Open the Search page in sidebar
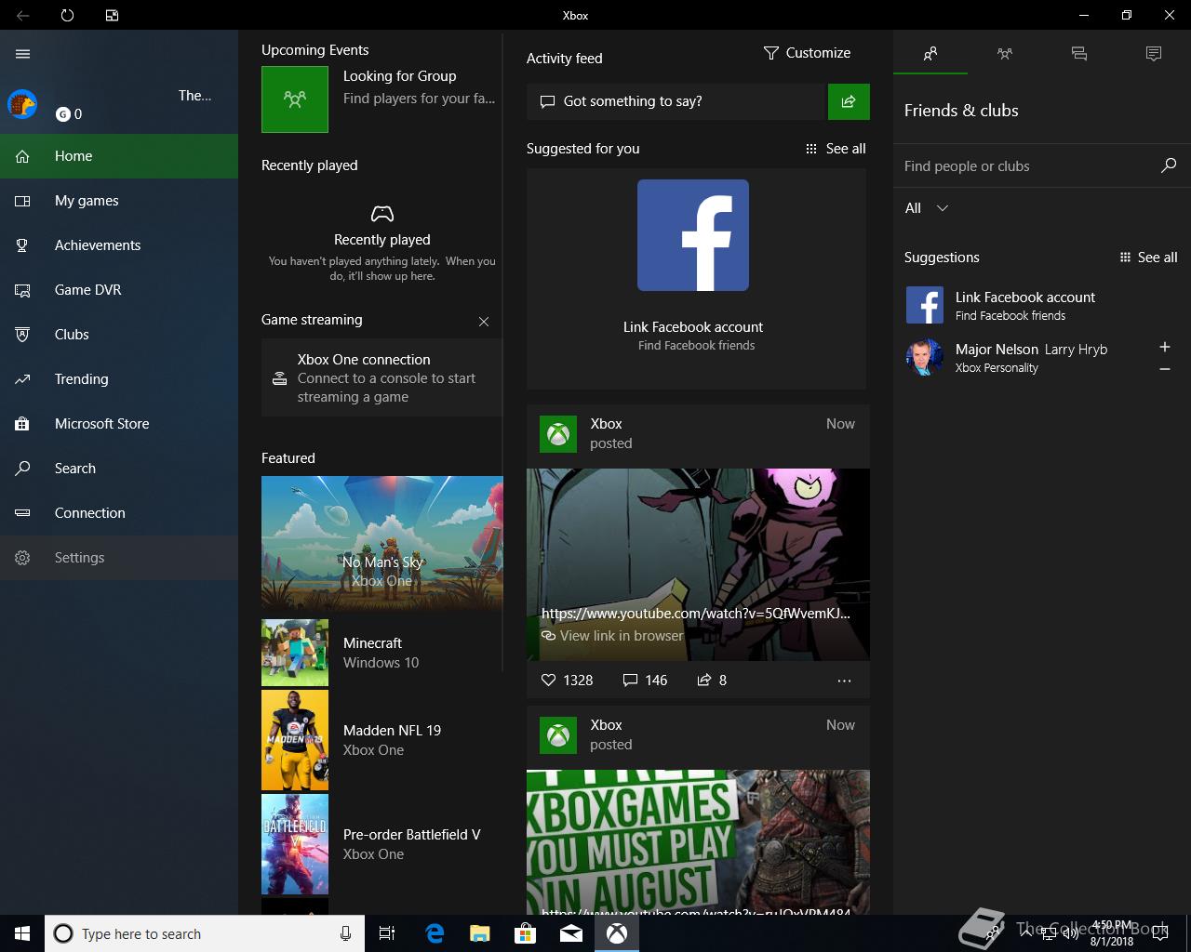1191x952 pixels. pyautogui.click(x=119, y=469)
